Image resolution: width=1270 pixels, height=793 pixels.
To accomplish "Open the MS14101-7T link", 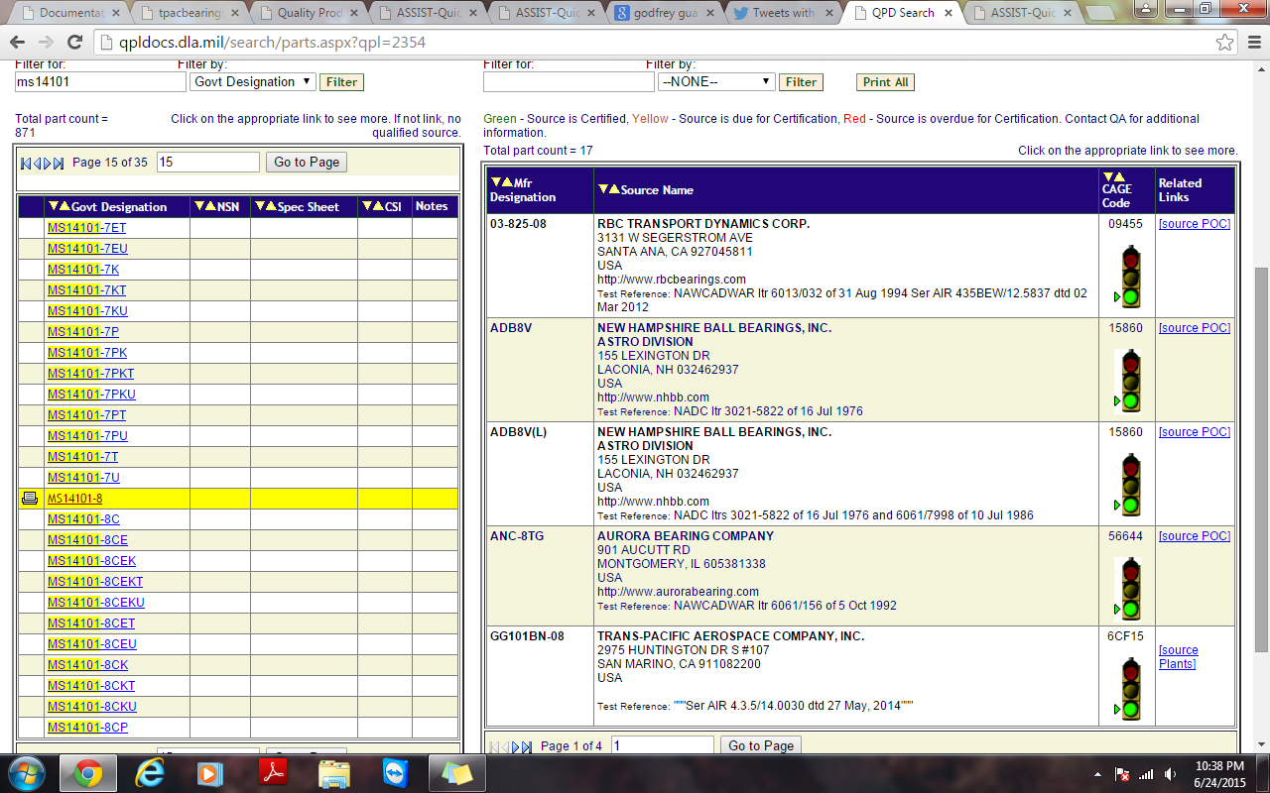I will [82, 457].
